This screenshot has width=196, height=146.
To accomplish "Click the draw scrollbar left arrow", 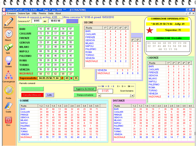I will pos(99,96).
